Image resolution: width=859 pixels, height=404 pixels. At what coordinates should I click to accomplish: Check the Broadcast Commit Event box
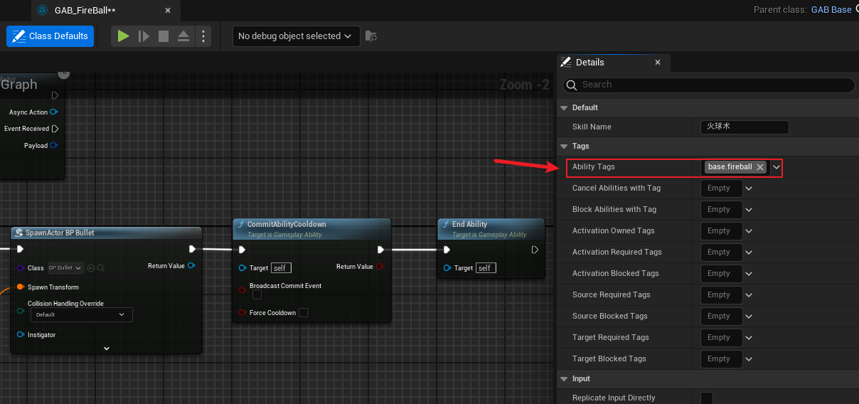coord(257,294)
